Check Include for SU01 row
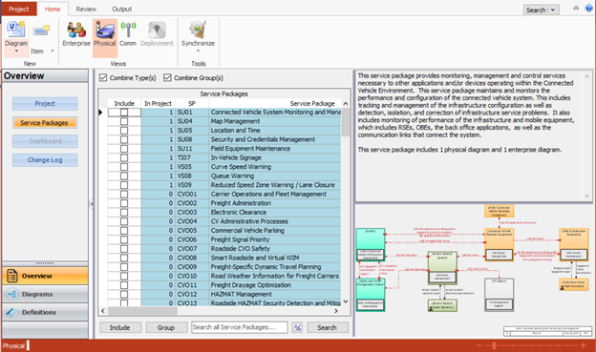The image size is (596, 352). [124, 113]
